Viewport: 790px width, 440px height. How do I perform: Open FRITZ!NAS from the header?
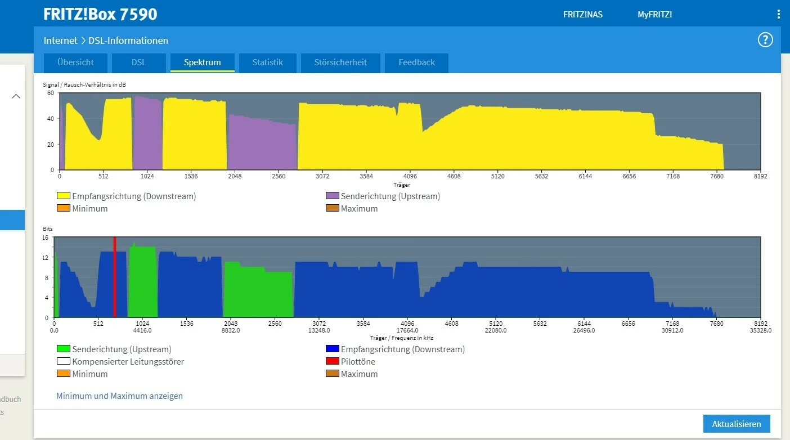tap(582, 15)
